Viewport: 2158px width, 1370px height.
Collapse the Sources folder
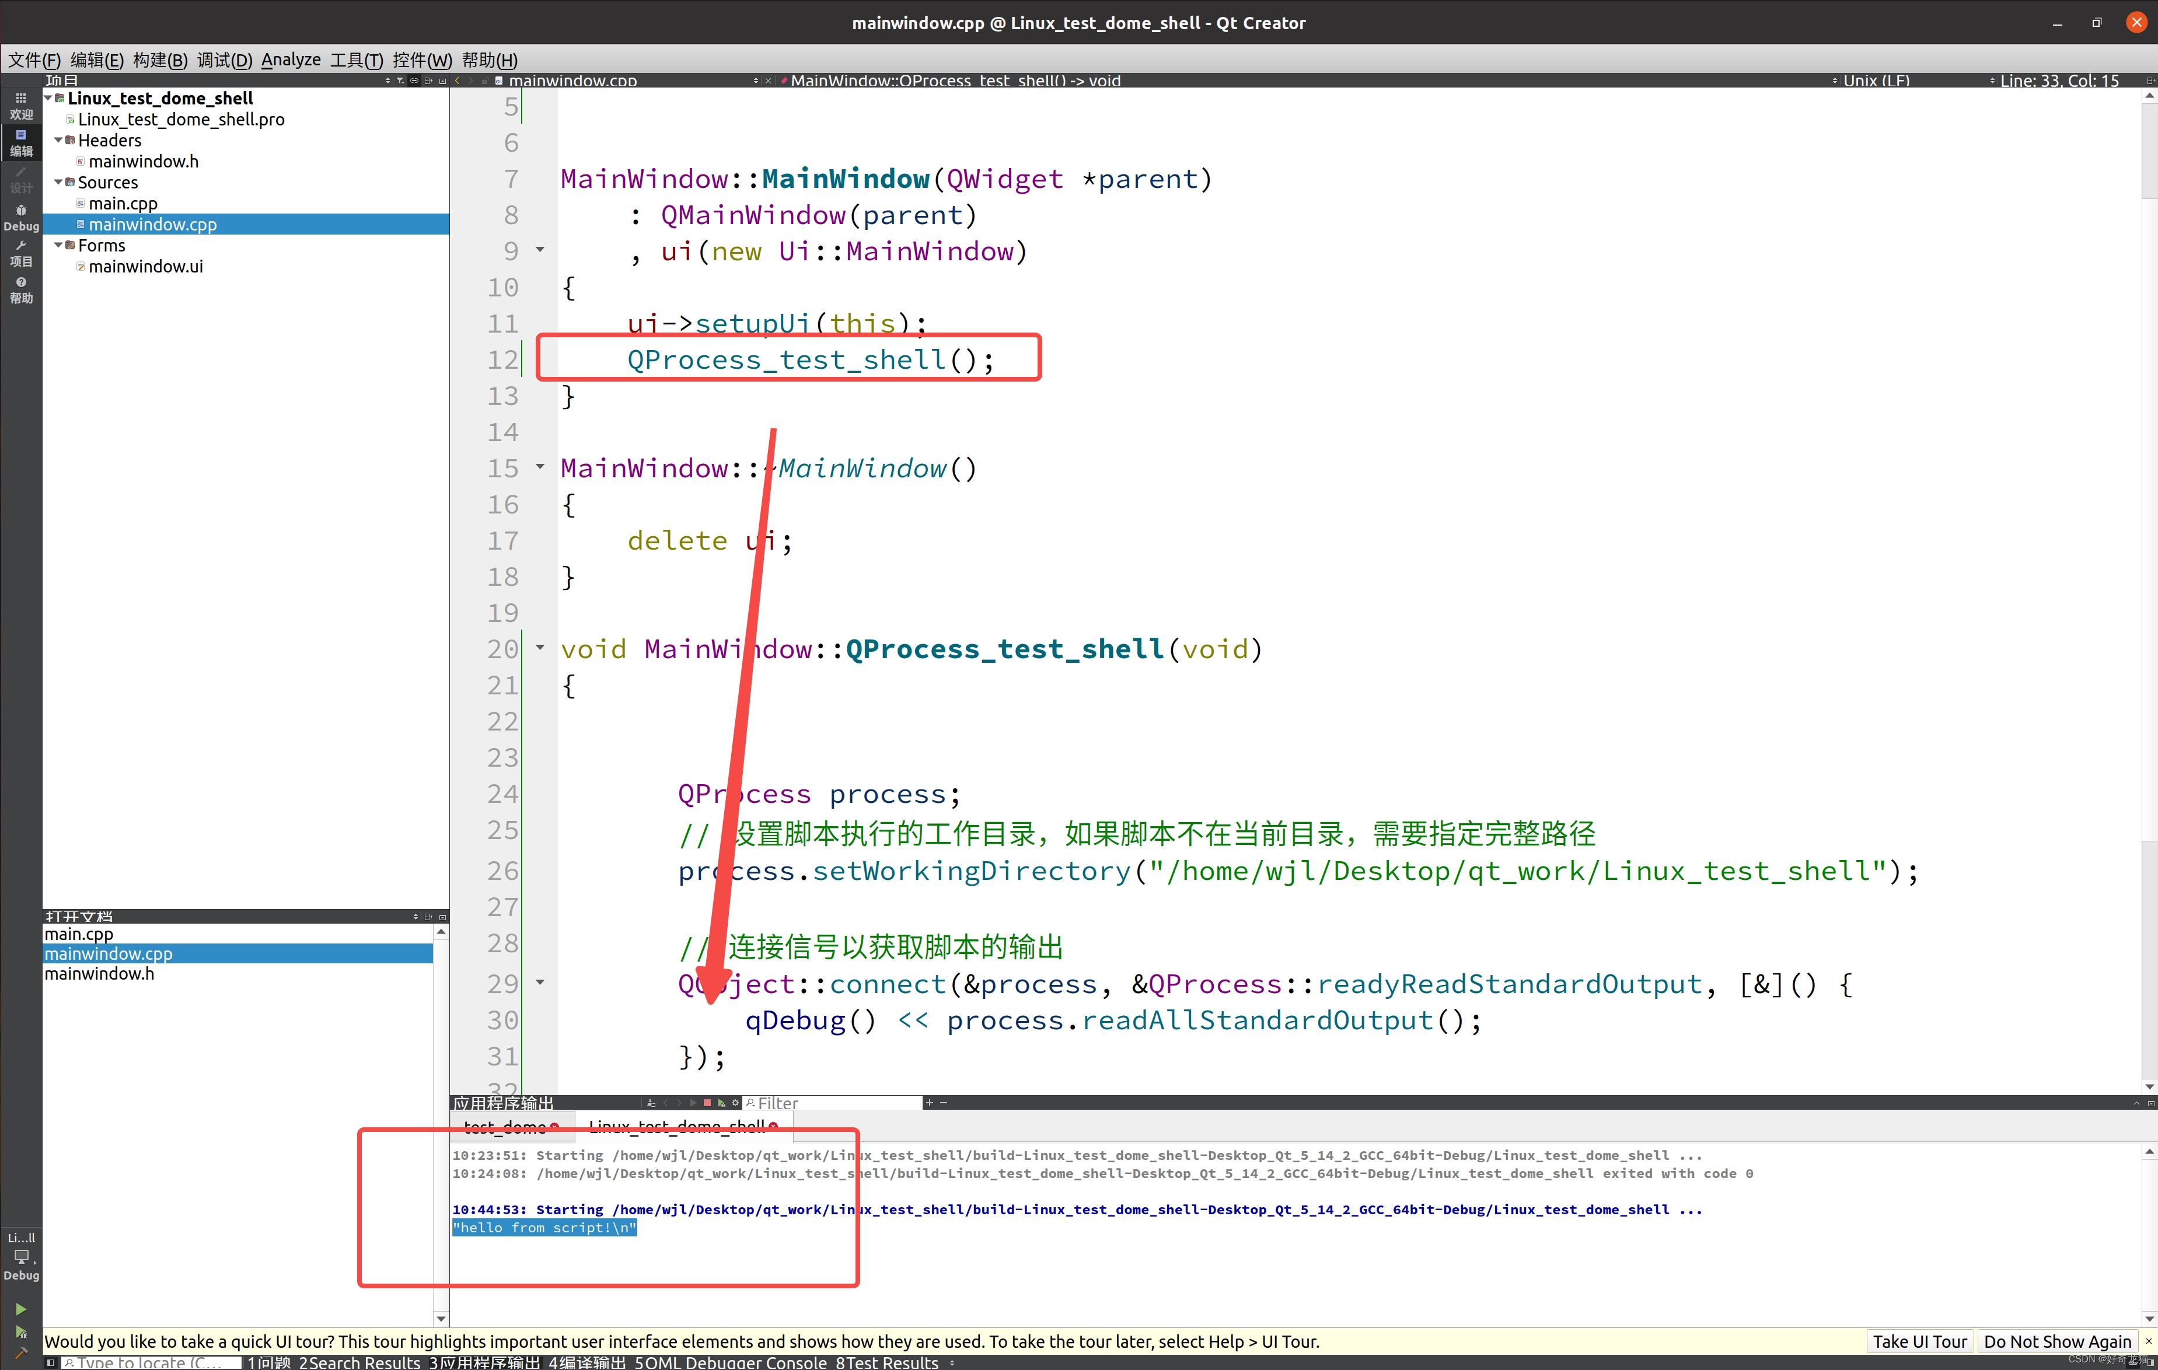[x=58, y=182]
